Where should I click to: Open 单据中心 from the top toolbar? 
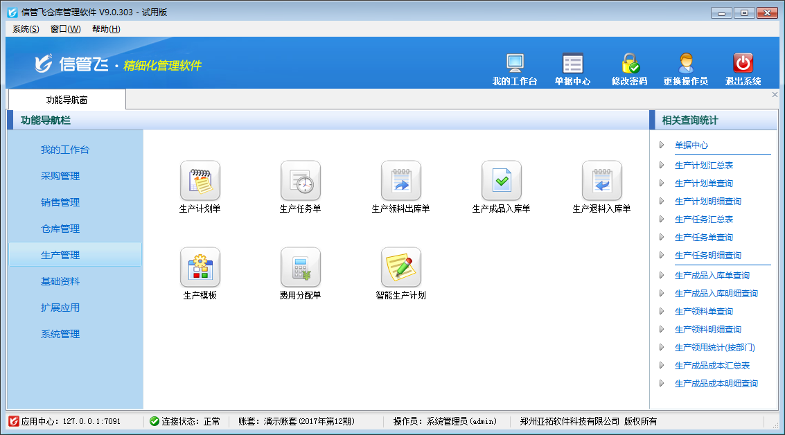pos(572,64)
